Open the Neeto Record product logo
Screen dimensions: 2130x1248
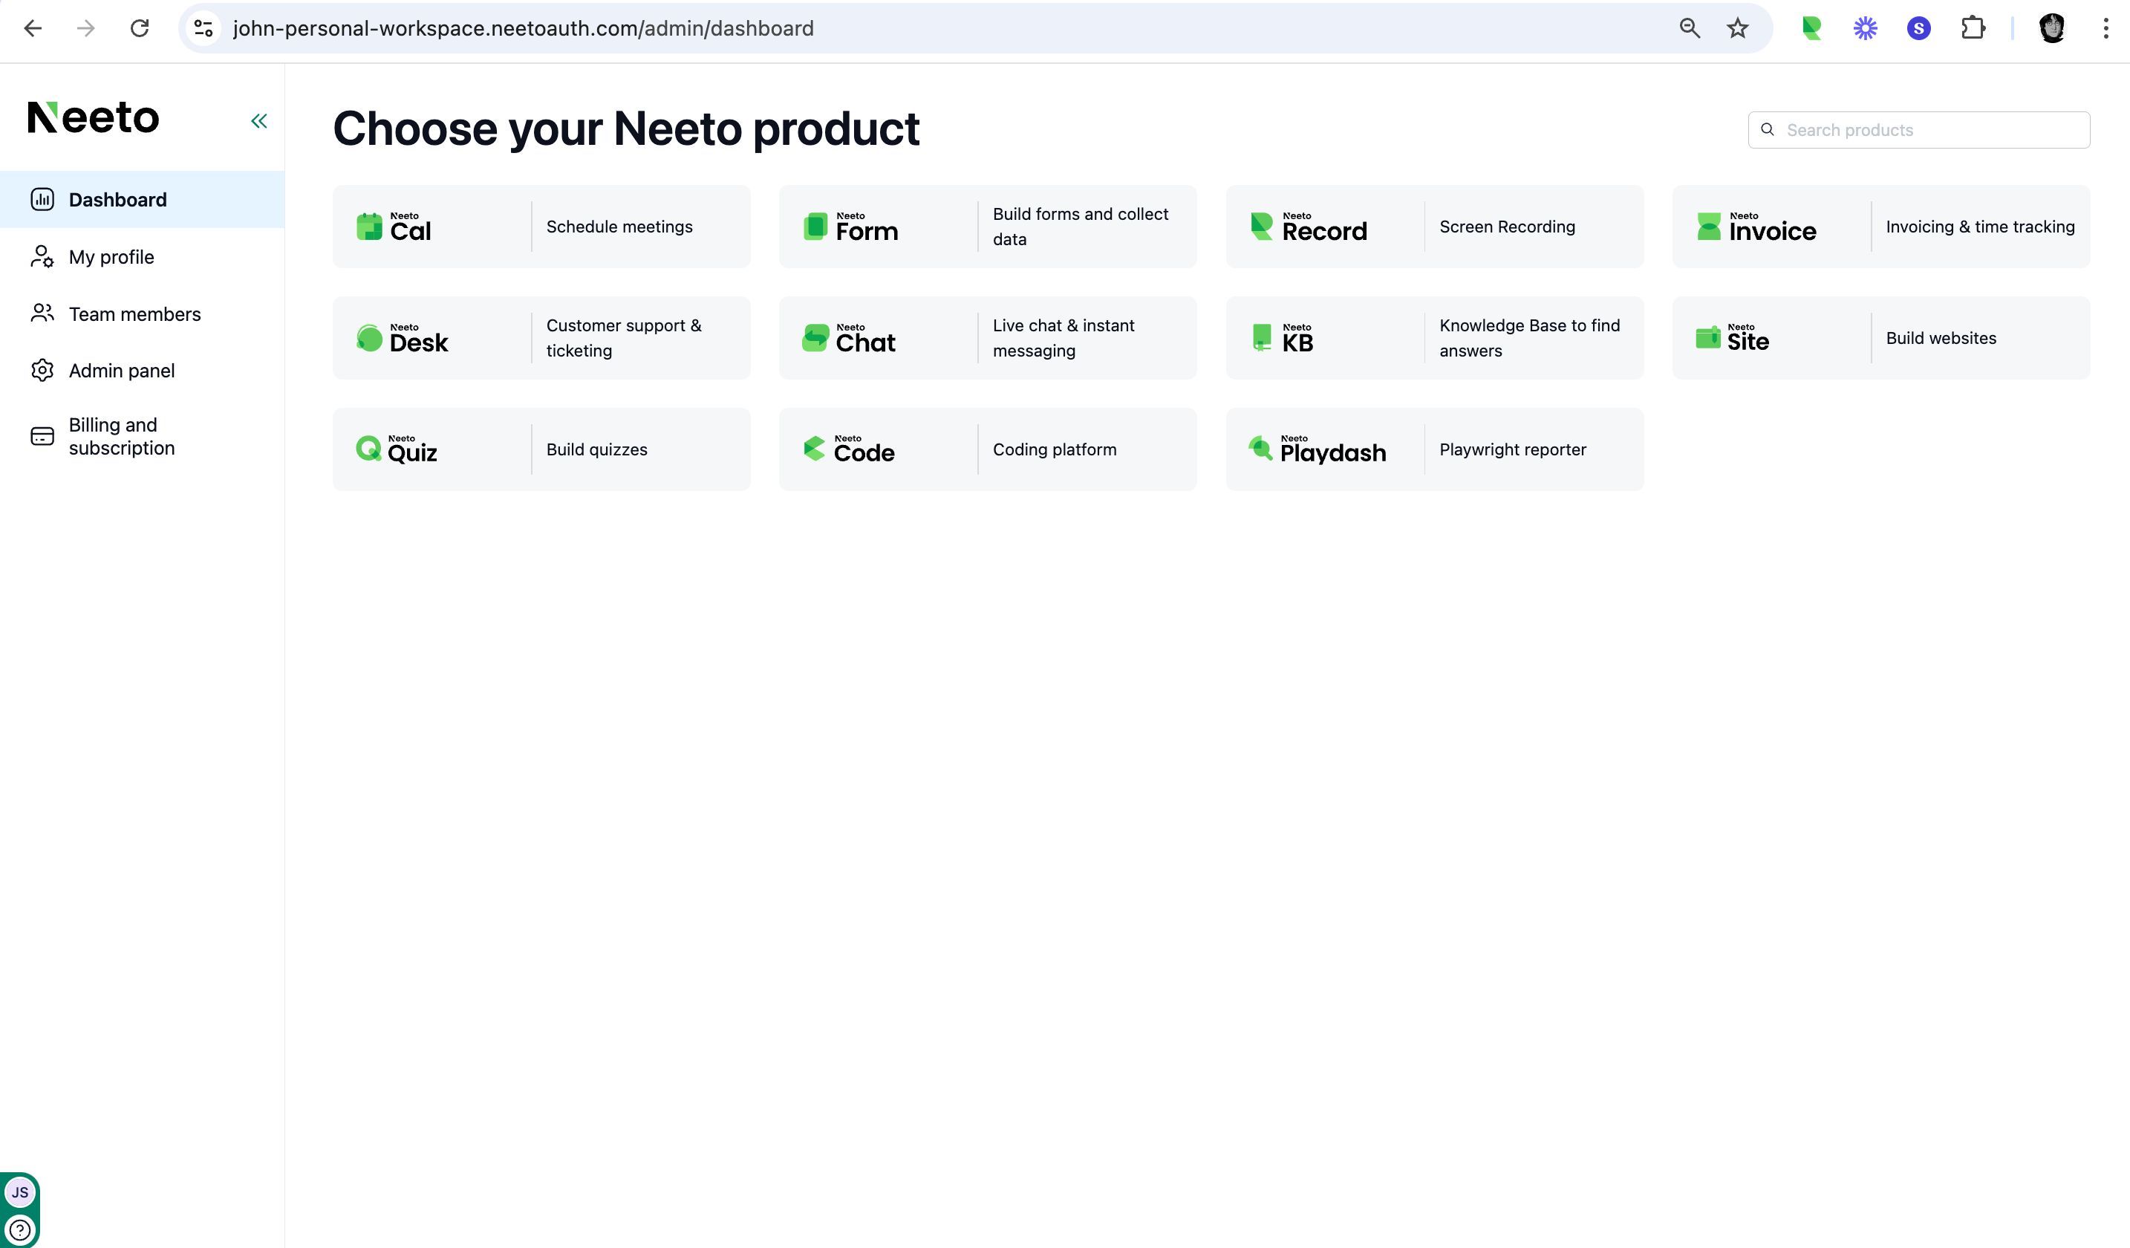pos(1308,227)
